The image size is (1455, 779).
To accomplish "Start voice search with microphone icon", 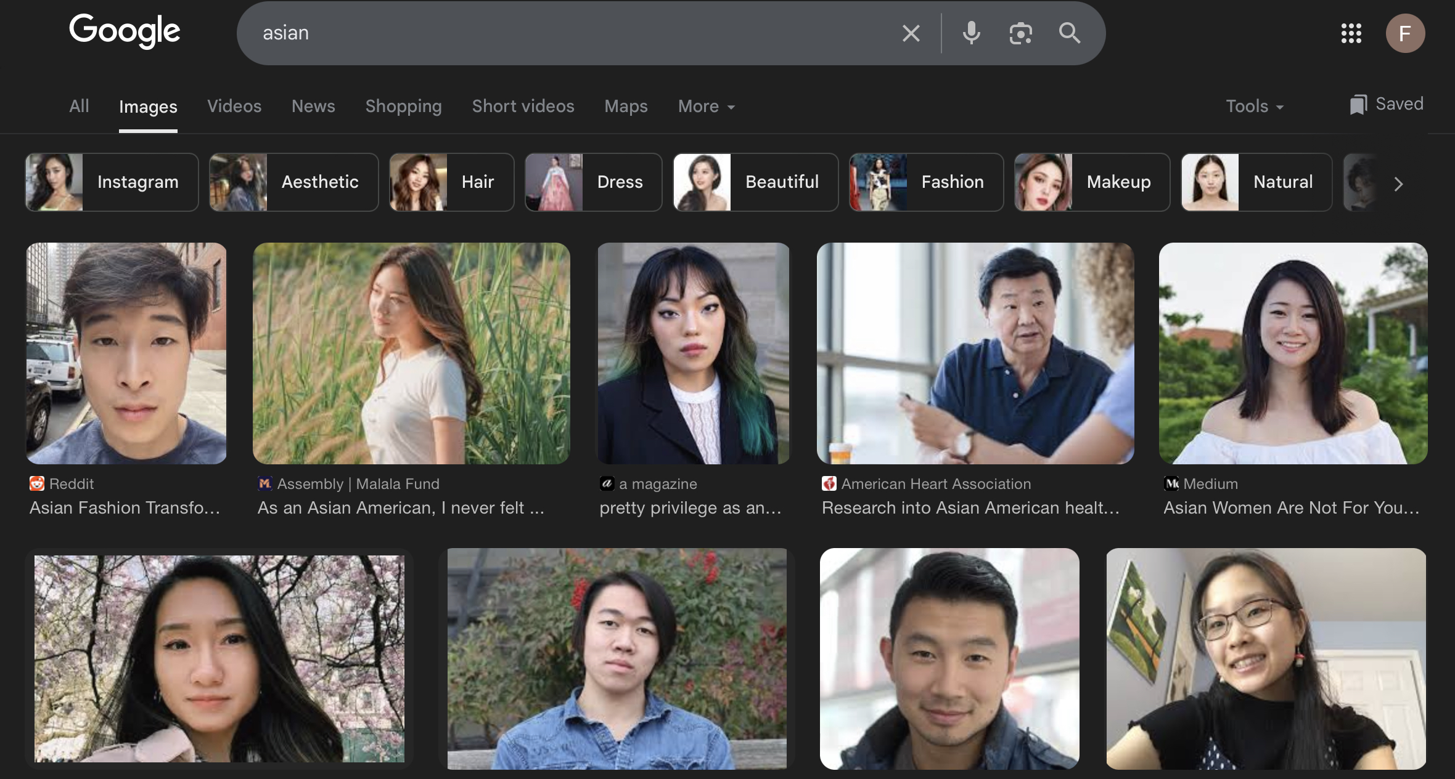I will click(x=971, y=33).
